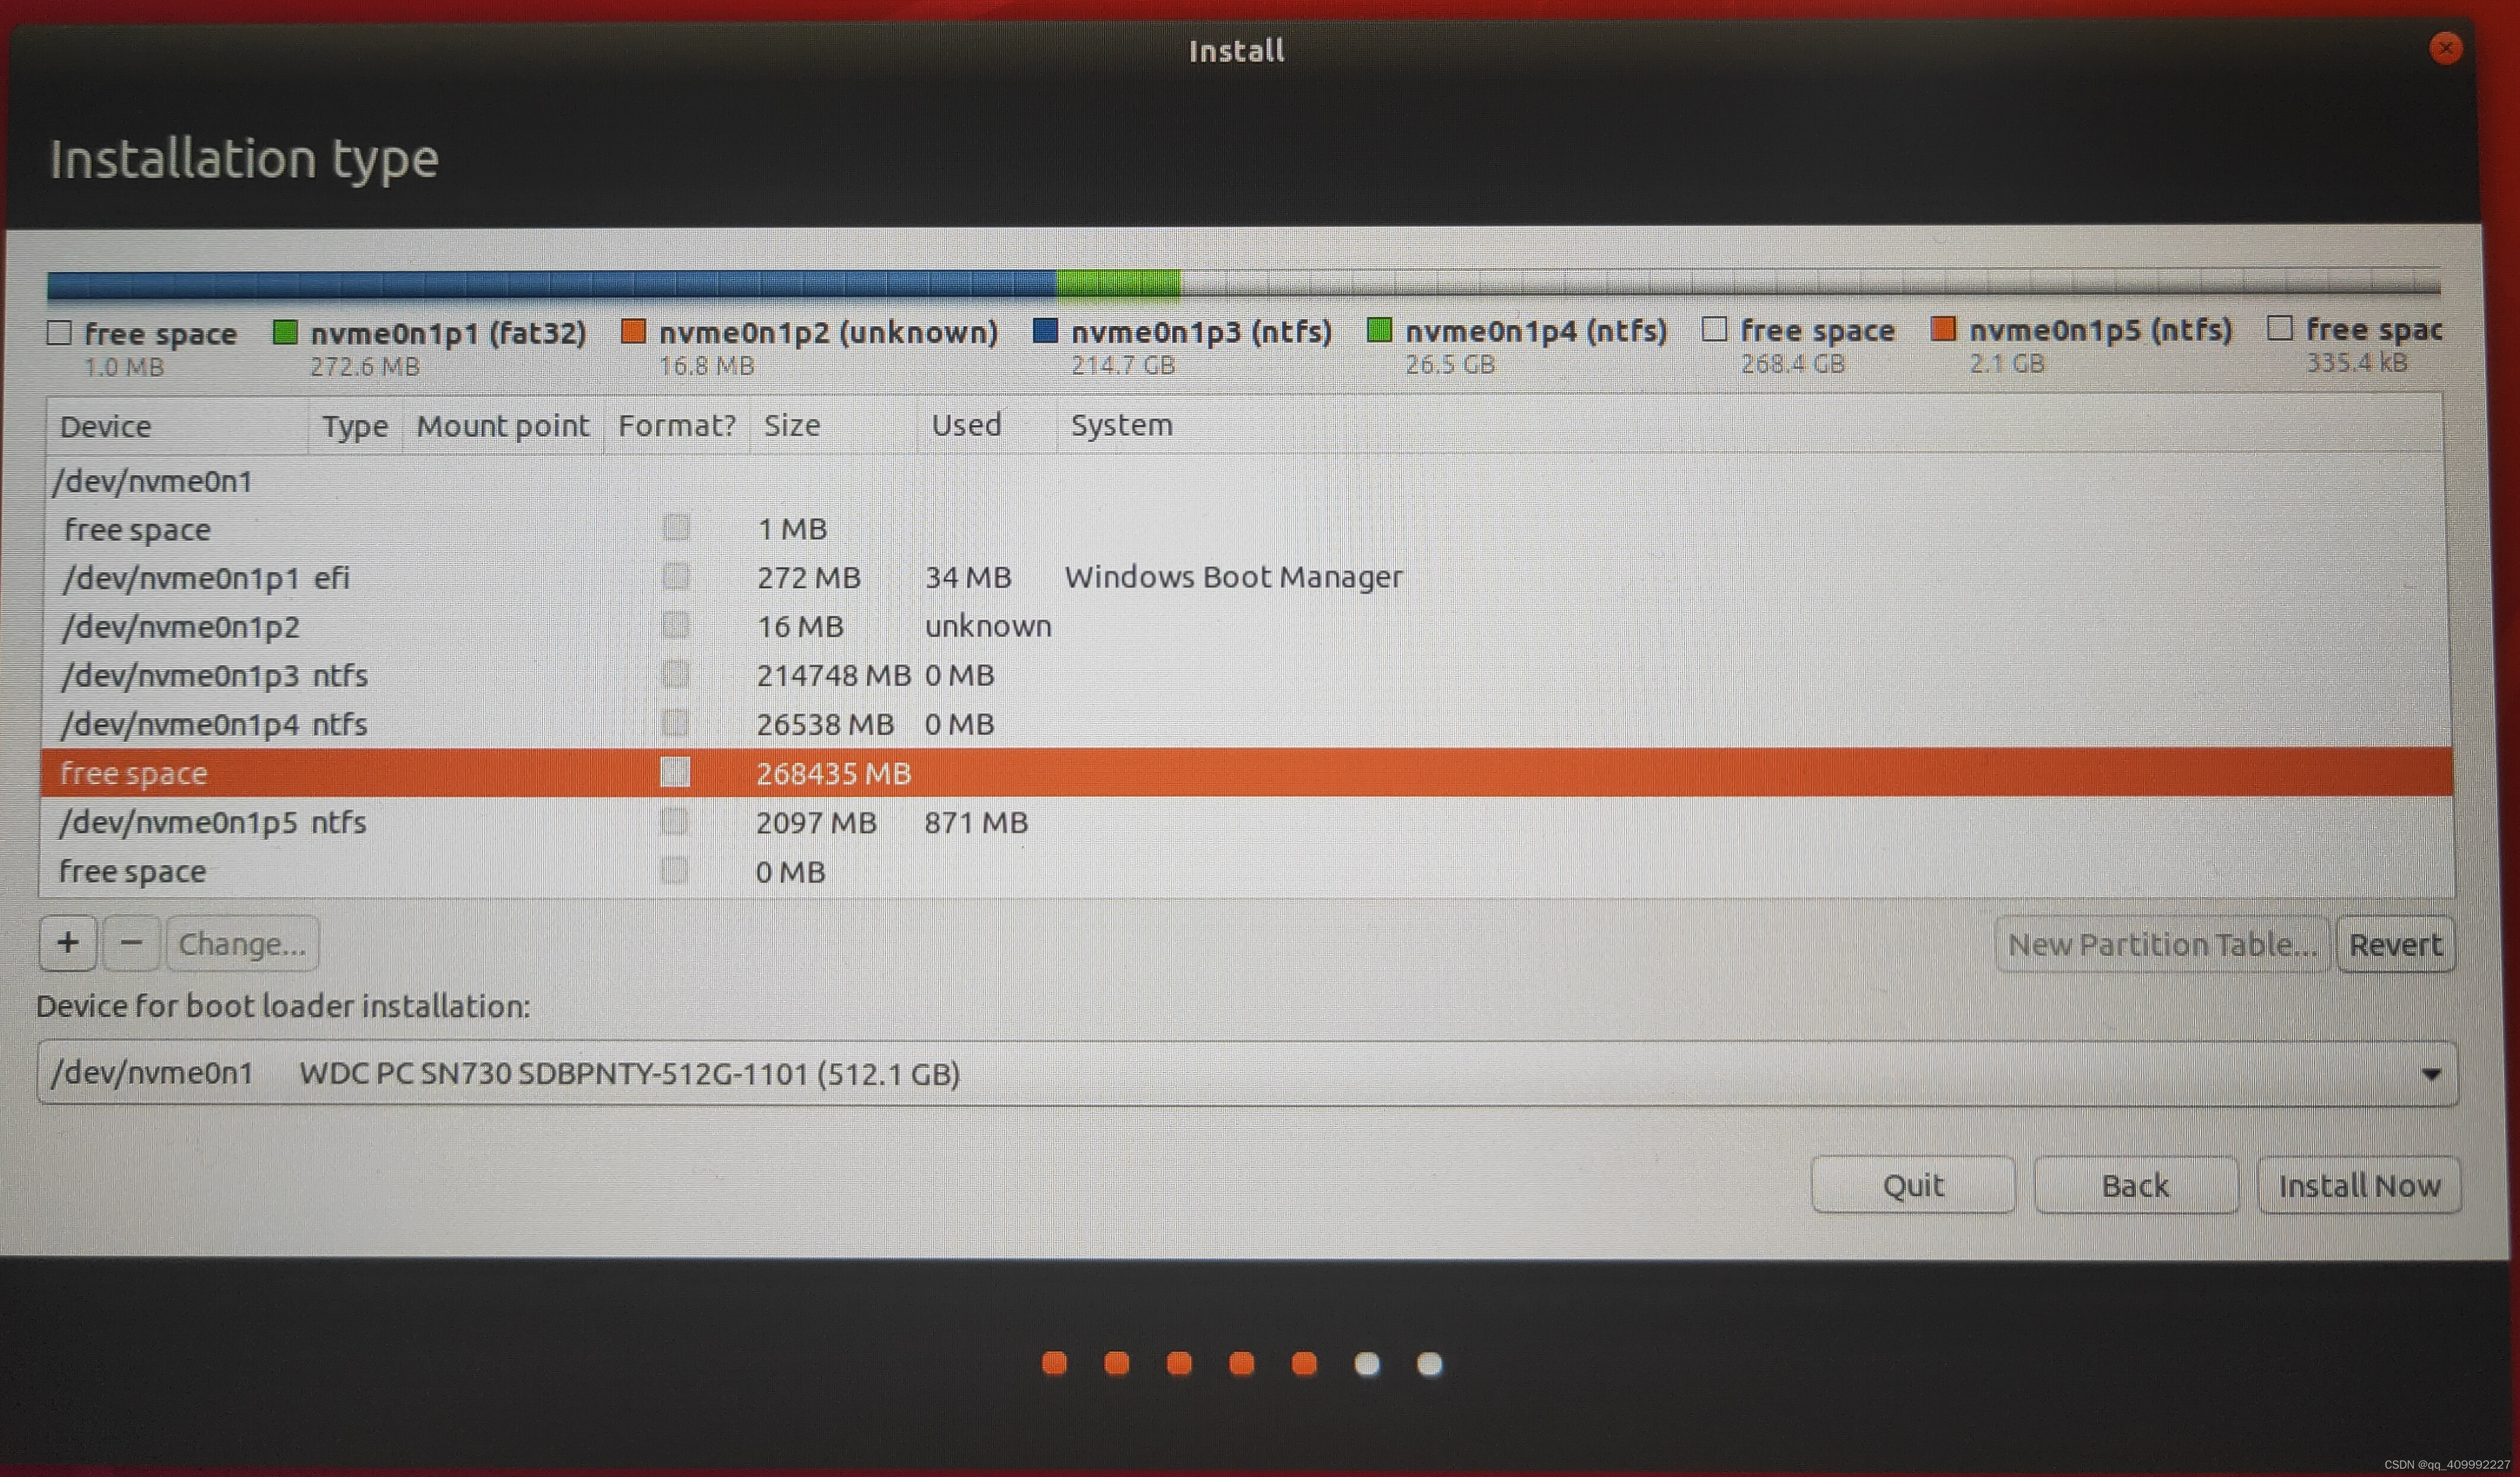Close the Install window

2445,48
